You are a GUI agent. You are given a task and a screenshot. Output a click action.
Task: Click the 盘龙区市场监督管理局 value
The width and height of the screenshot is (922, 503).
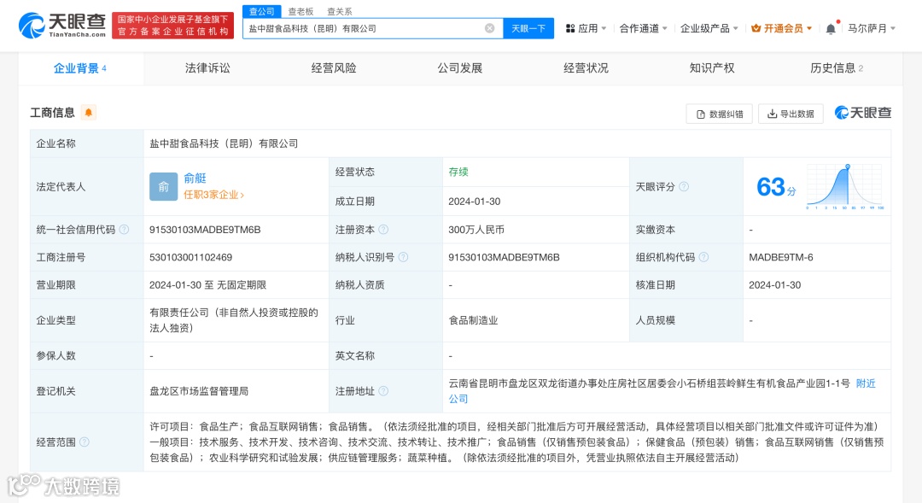(199, 390)
